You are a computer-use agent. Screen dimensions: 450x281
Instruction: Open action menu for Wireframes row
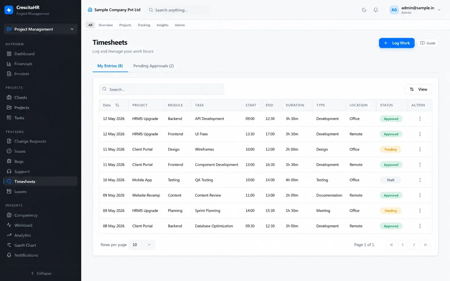[x=420, y=149]
